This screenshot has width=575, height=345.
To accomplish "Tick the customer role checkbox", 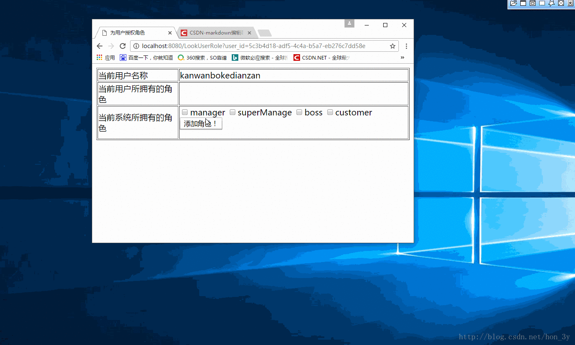I will pos(330,112).
